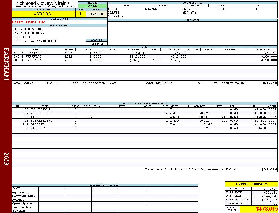This screenshot has height=213, width=279.
Task: Click the $90 rate for bulkheading
Action: 225,121
